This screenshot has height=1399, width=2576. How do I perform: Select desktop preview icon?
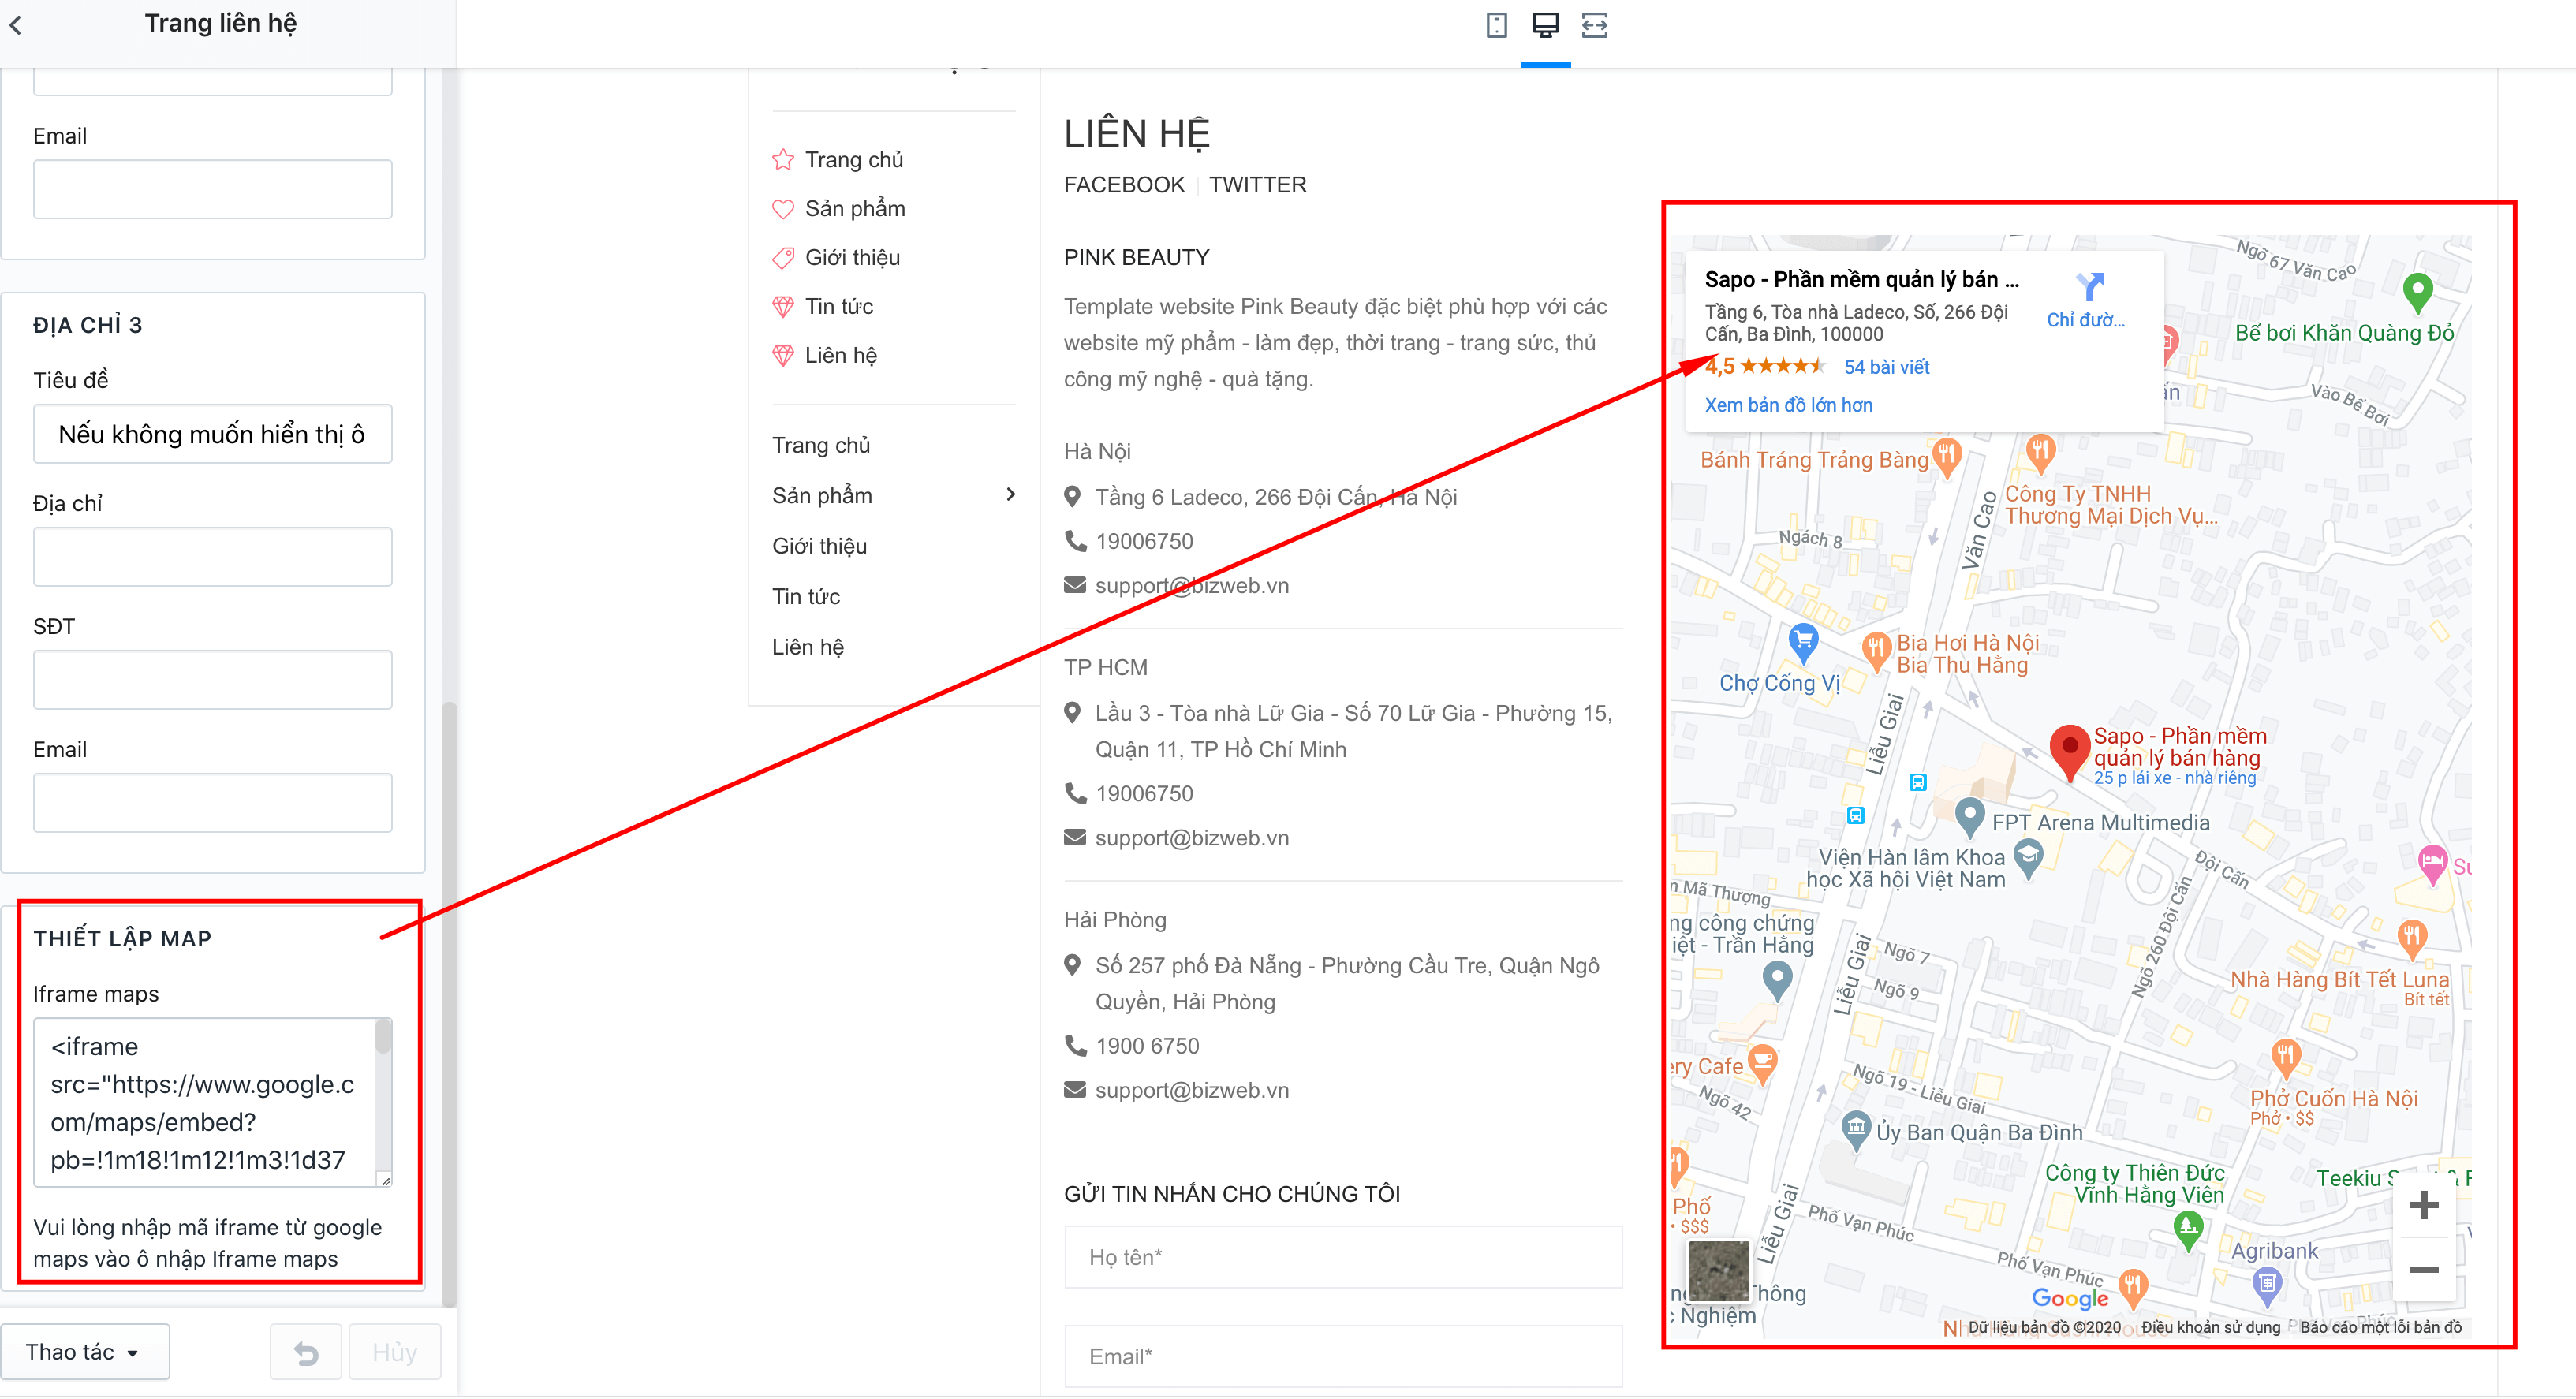pyautogui.click(x=1545, y=25)
